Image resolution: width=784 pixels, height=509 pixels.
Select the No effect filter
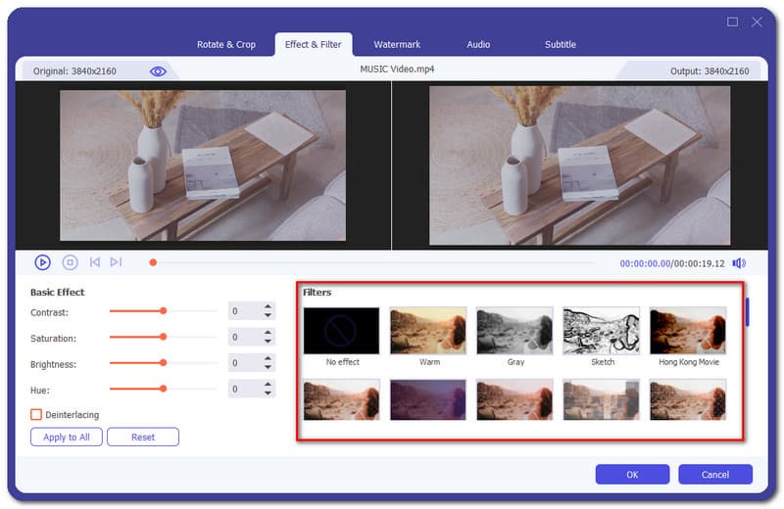(x=341, y=331)
